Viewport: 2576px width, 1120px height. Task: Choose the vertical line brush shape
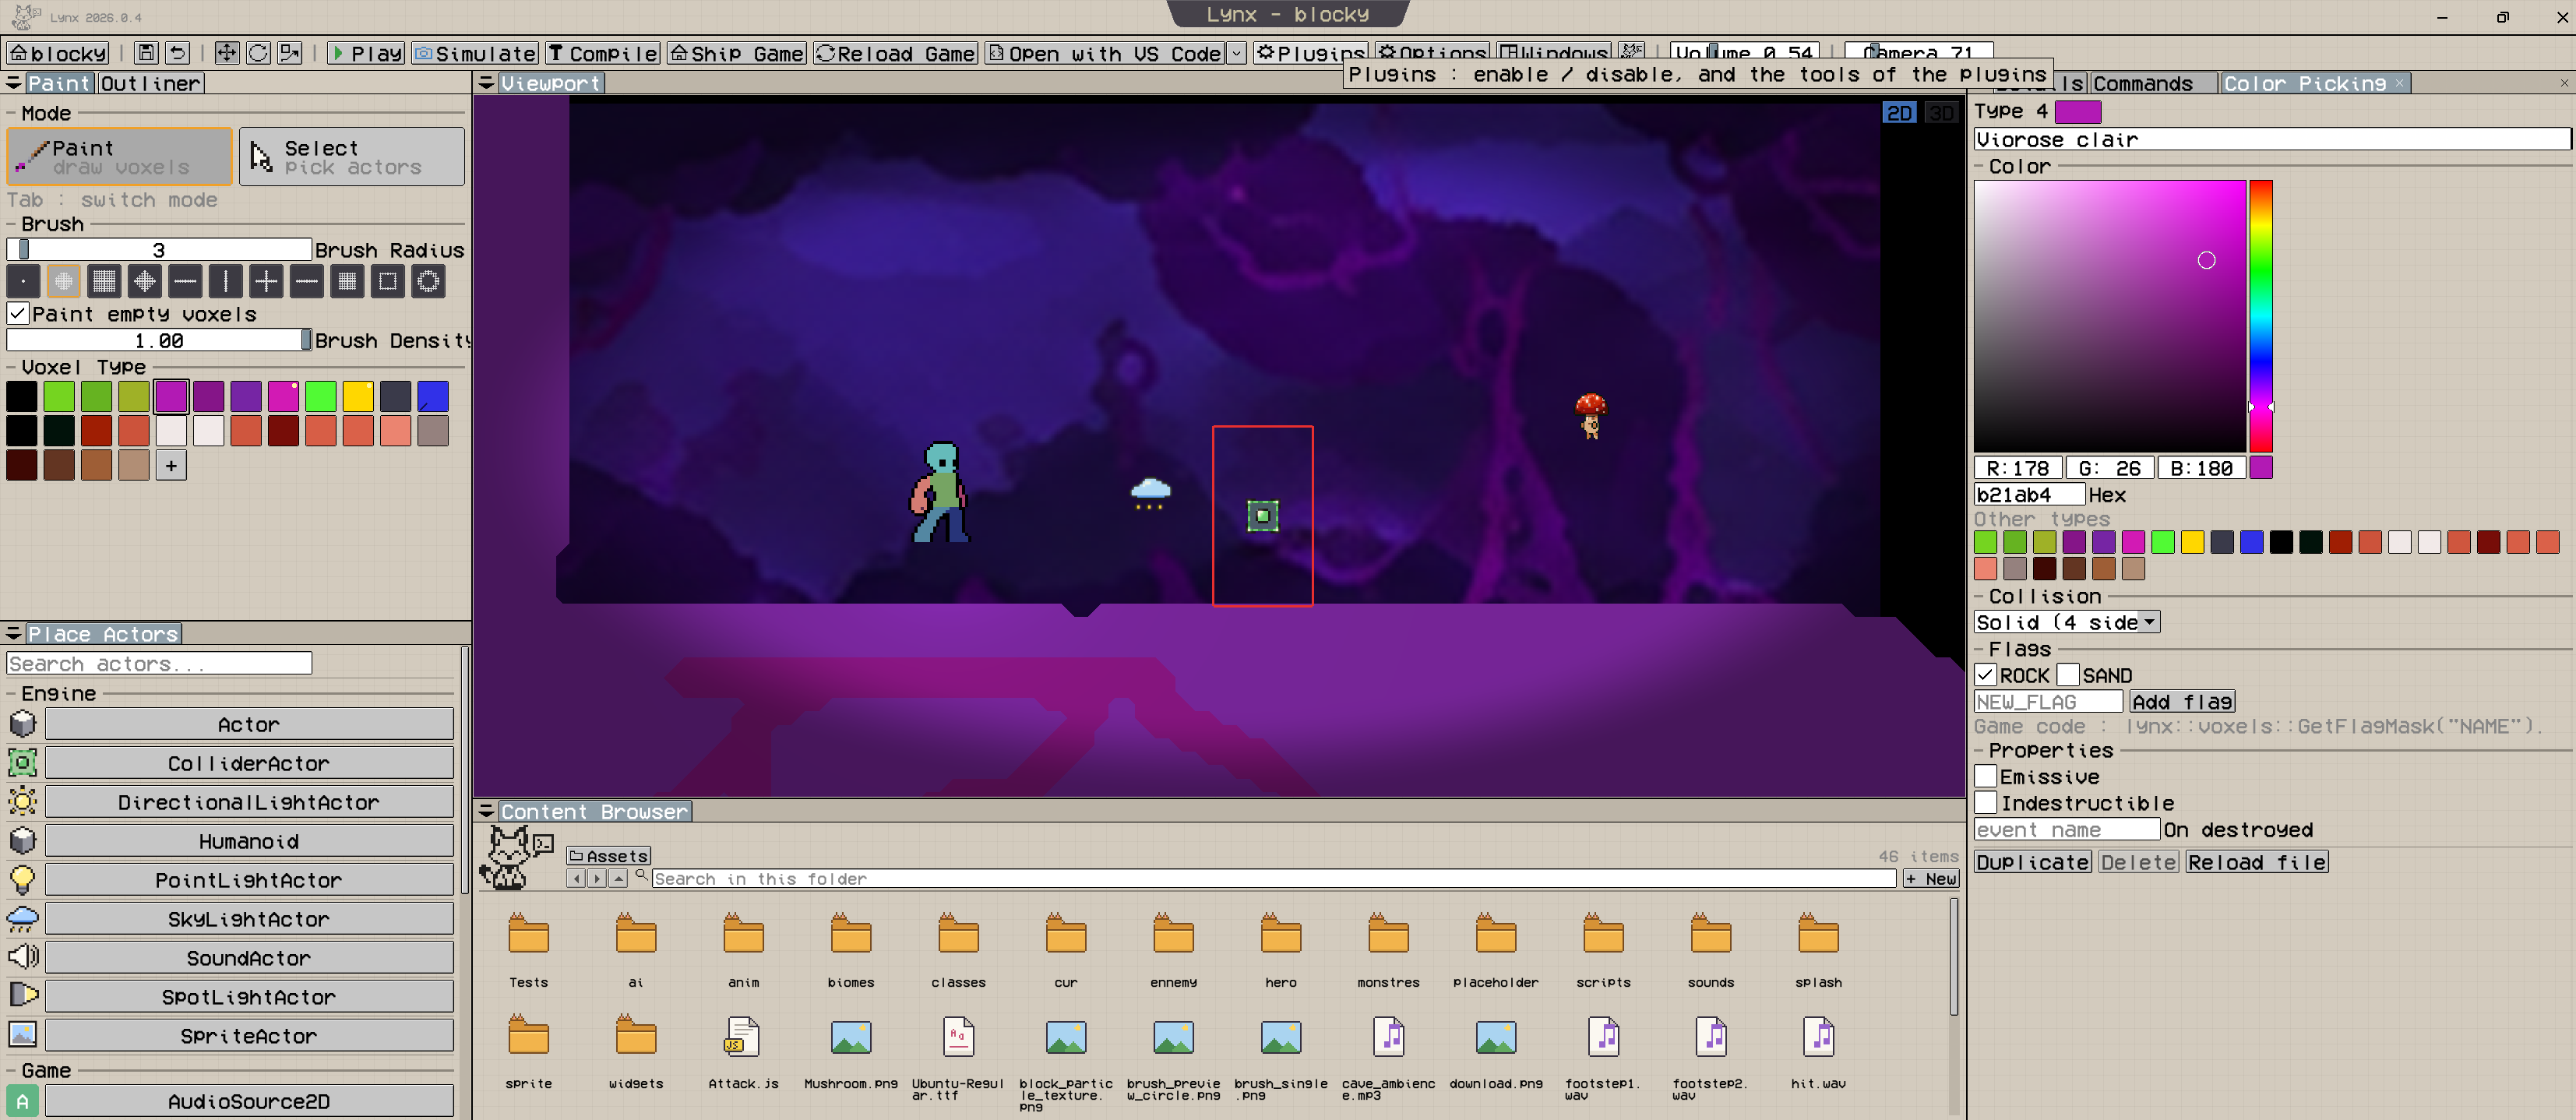[226, 282]
